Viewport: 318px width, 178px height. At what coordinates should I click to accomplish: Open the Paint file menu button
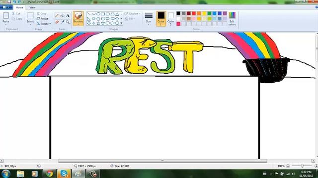click(x=6, y=7)
